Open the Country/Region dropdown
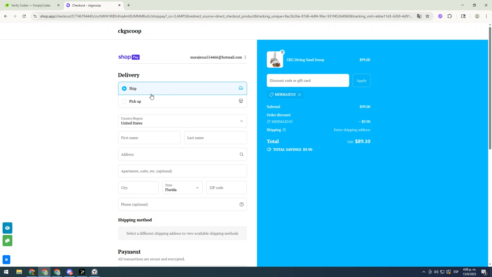This screenshot has height=277, width=492. [x=182, y=121]
